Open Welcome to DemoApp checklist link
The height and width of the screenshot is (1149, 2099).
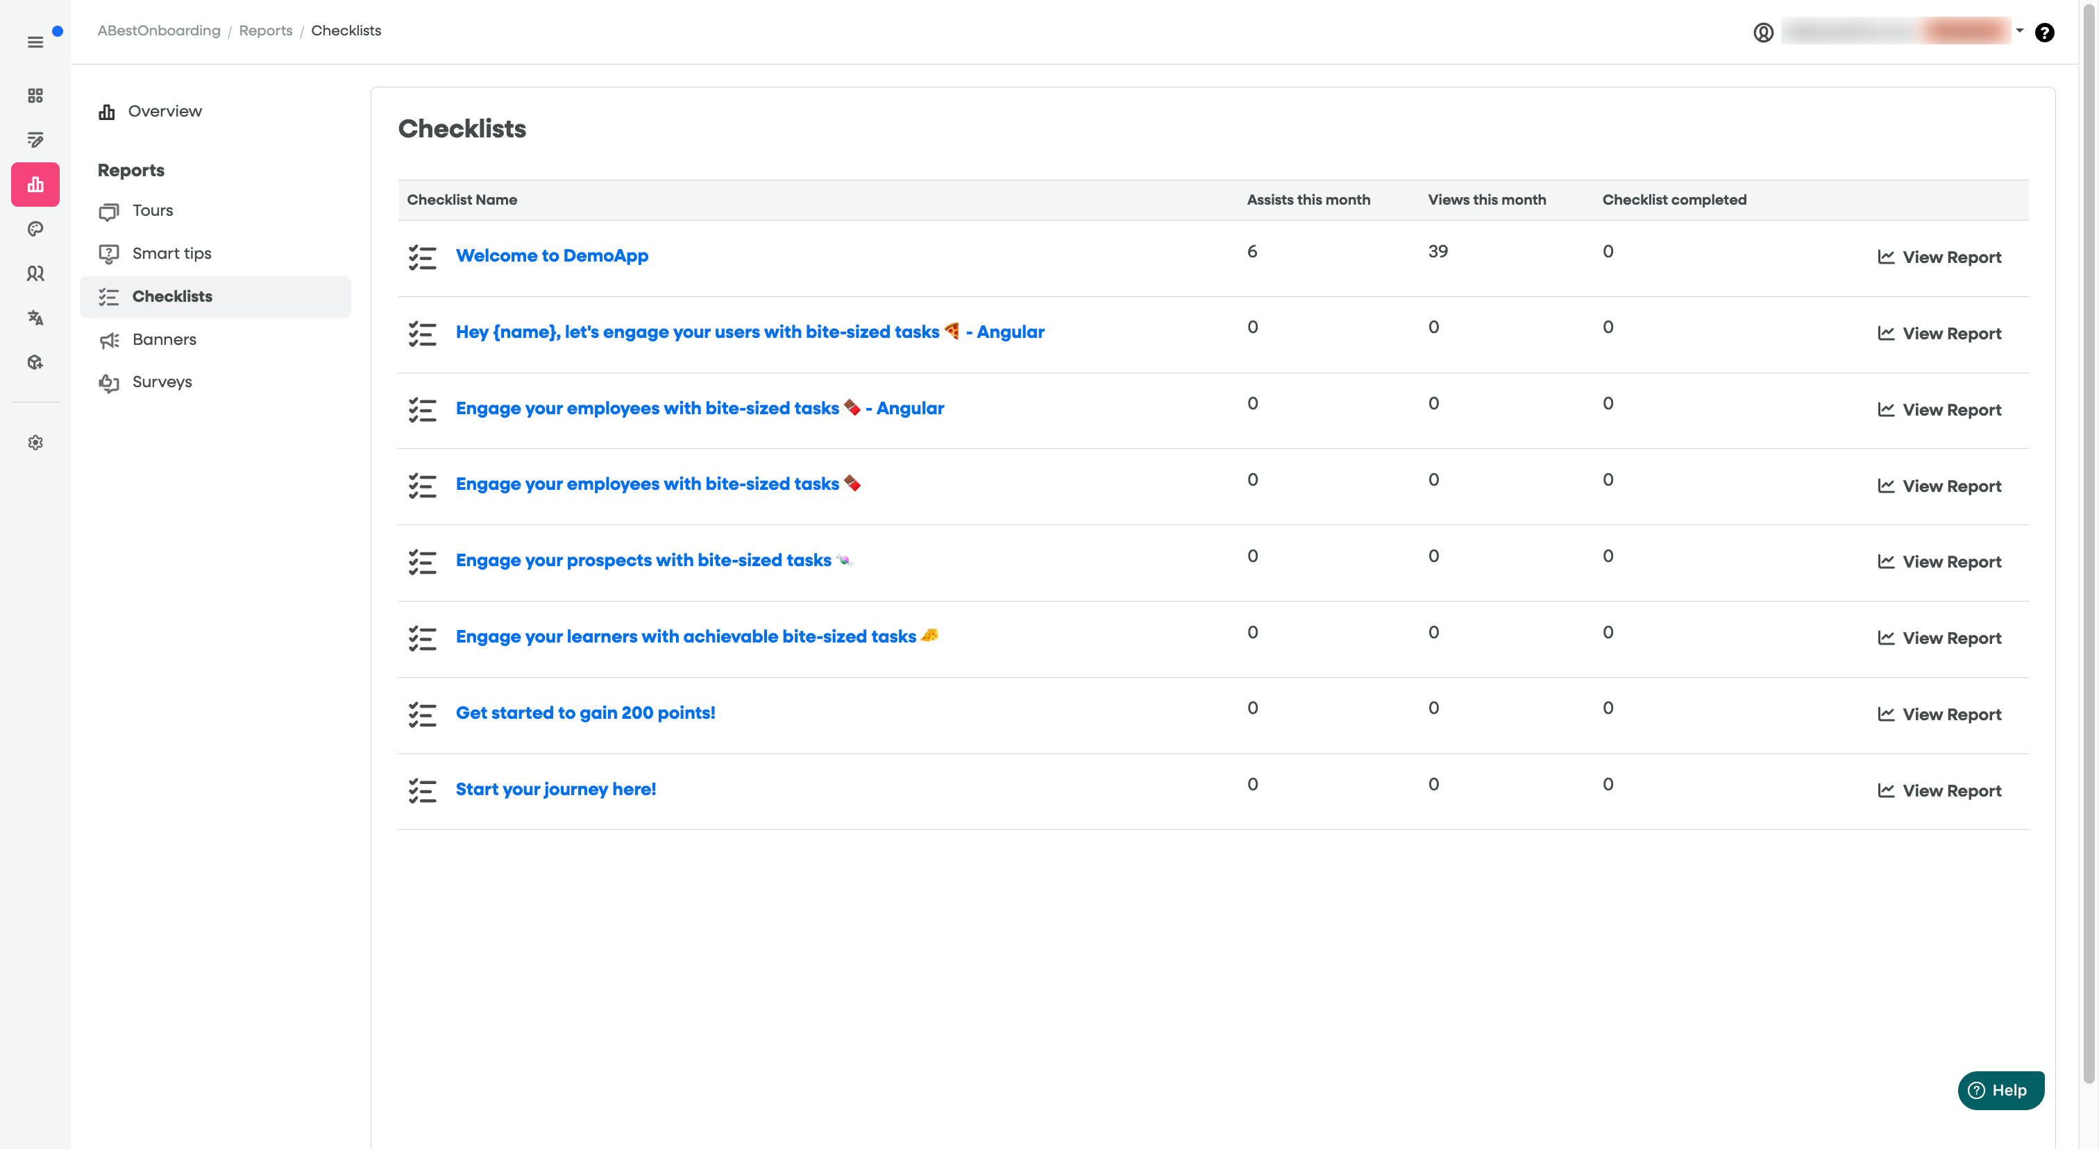click(x=552, y=256)
